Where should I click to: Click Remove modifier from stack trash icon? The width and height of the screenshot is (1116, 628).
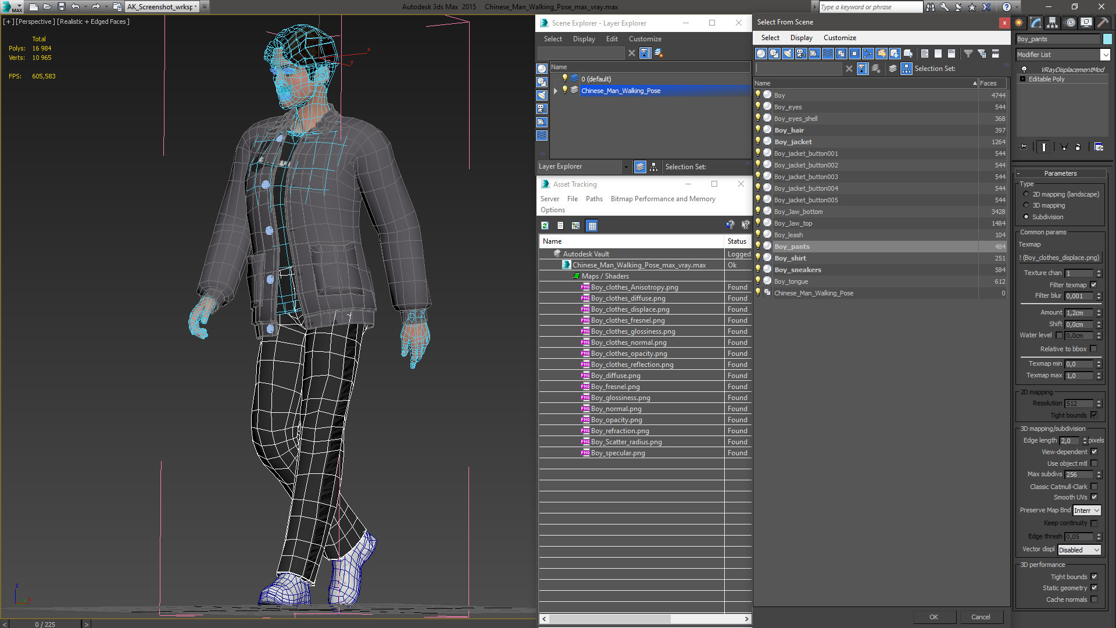tap(1078, 147)
